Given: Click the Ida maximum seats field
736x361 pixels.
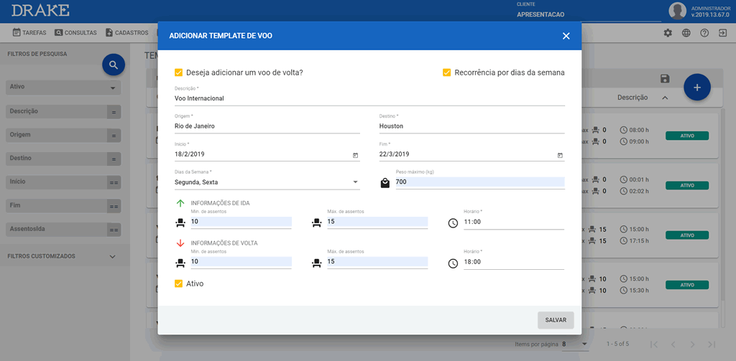Looking at the screenshot, I should [x=377, y=222].
